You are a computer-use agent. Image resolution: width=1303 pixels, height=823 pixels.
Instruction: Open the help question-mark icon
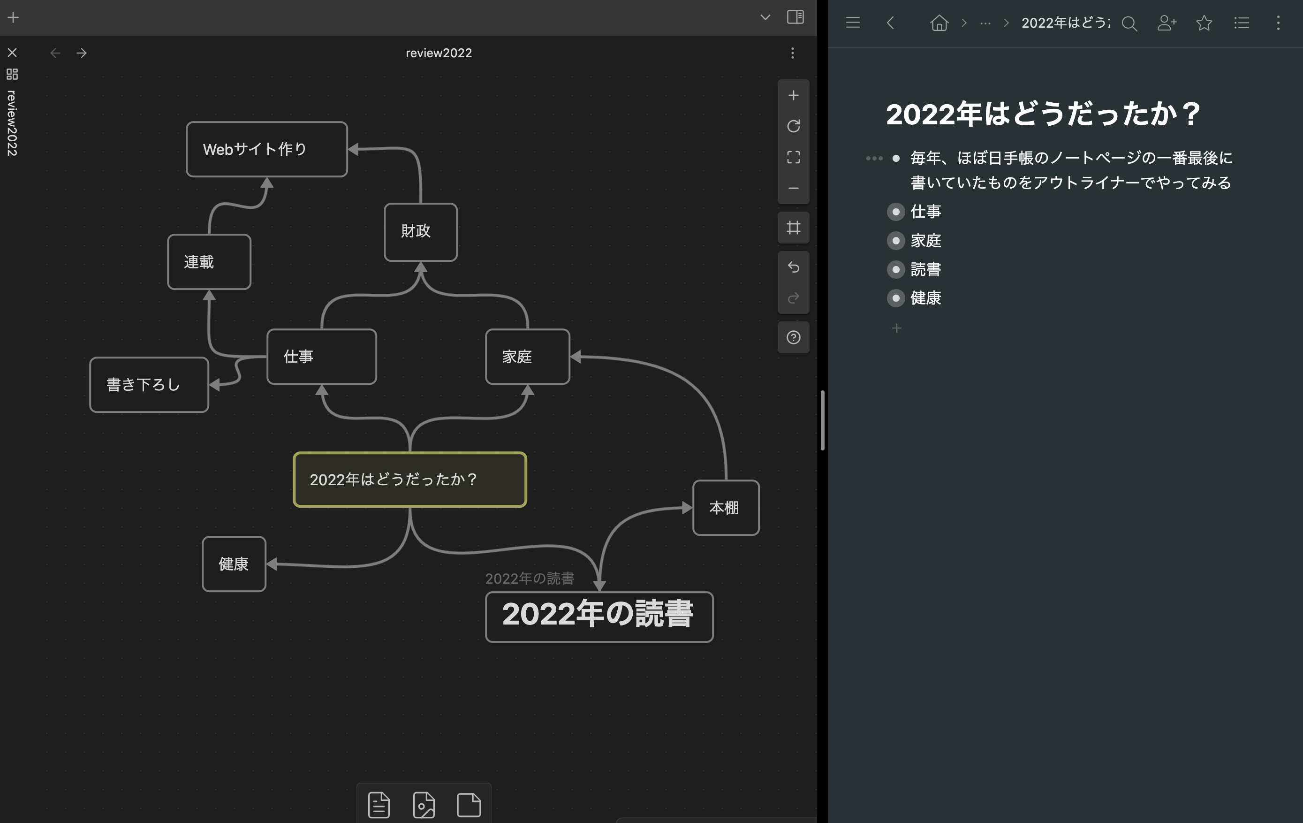click(x=793, y=337)
